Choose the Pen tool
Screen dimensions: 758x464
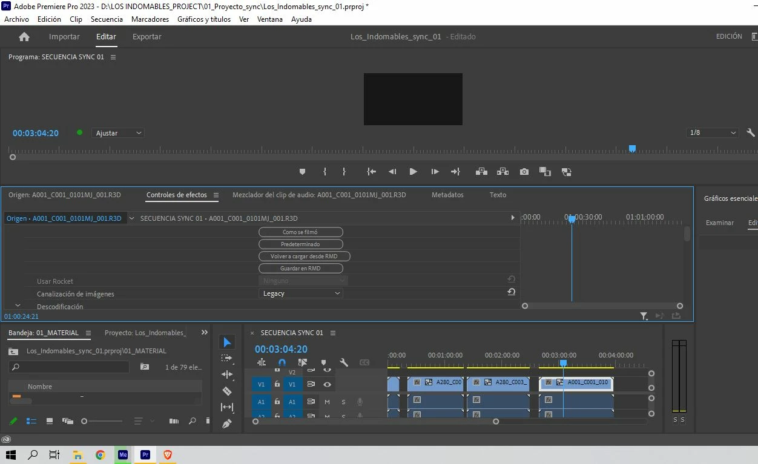[227, 423]
